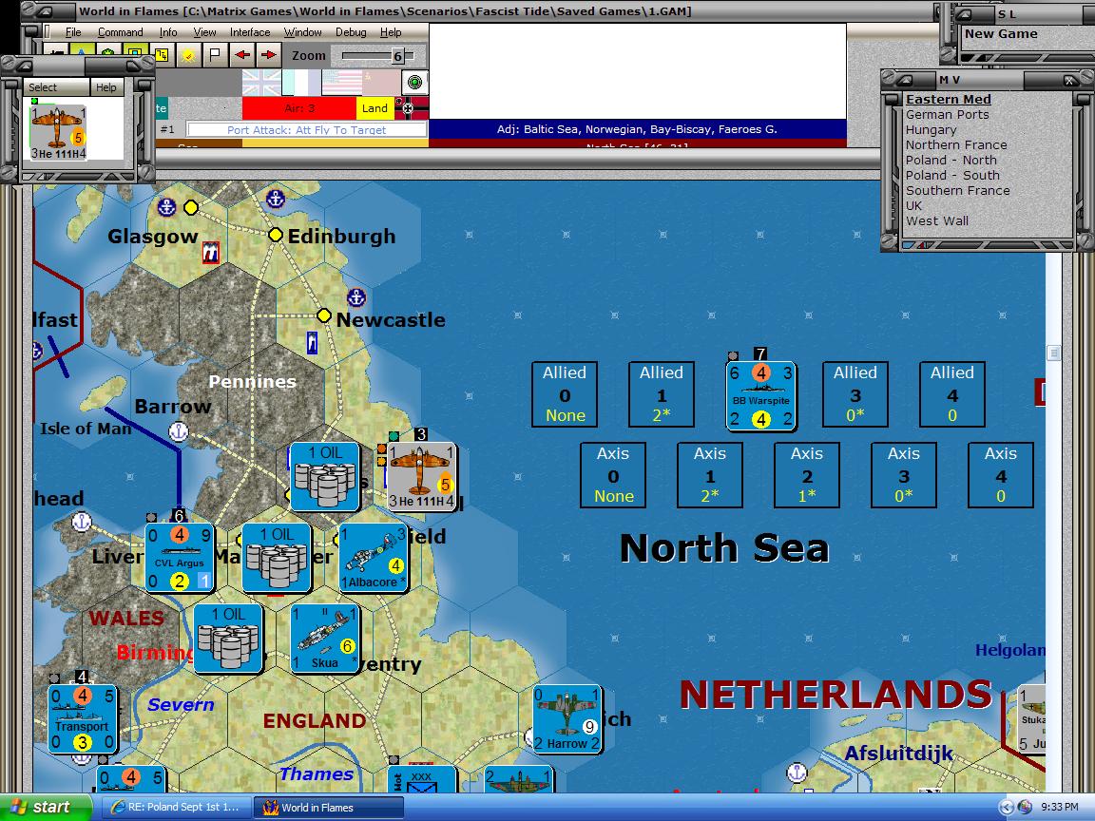Click the German war flag icon
The image size is (1095, 821).
412,108
